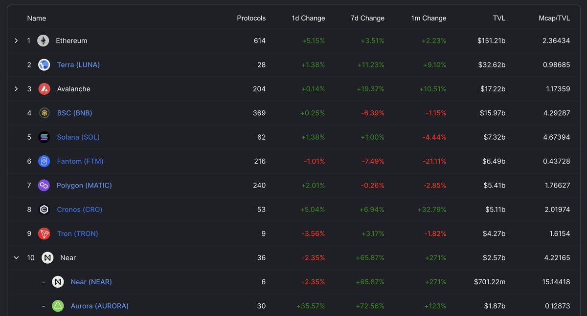Screen dimensions: 587x316
Task: Click the 614 protocols count
Action: pyautogui.click(x=260, y=41)
